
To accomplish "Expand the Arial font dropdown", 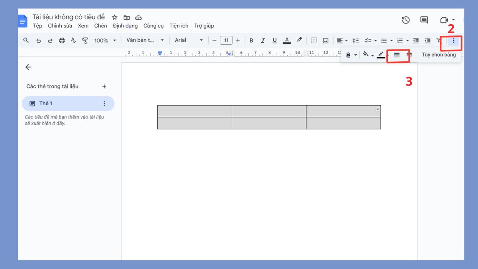I will [x=189, y=40].
